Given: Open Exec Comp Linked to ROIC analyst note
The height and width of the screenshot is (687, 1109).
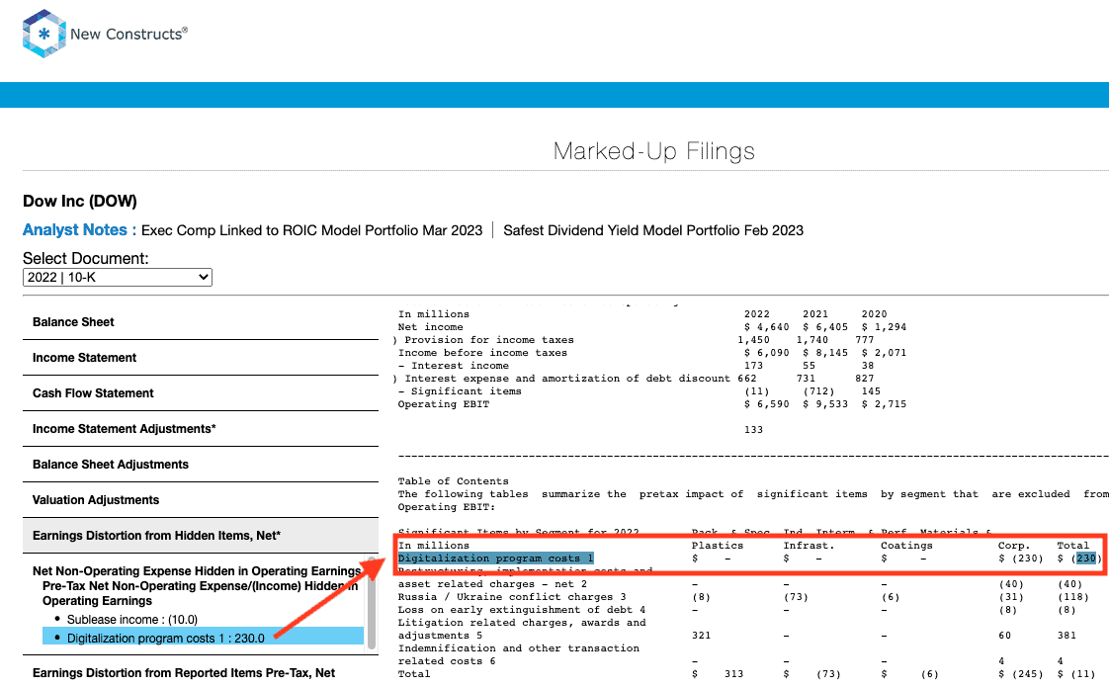Looking at the screenshot, I should coord(312,230).
